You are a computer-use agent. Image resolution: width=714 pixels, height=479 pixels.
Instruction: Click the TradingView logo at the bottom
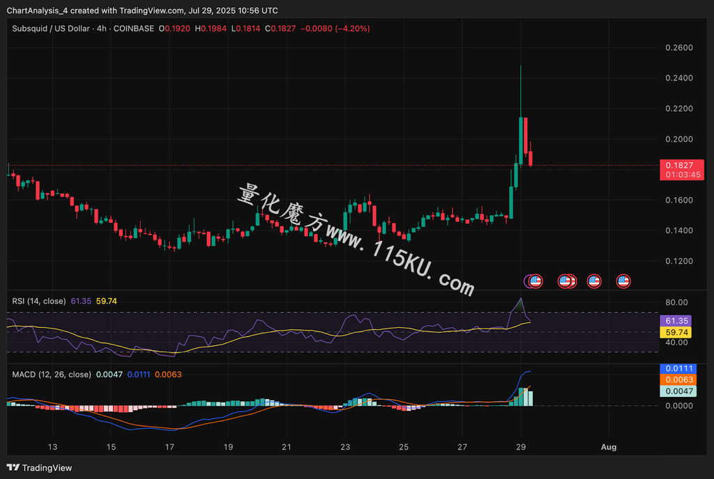tap(39, 468)
